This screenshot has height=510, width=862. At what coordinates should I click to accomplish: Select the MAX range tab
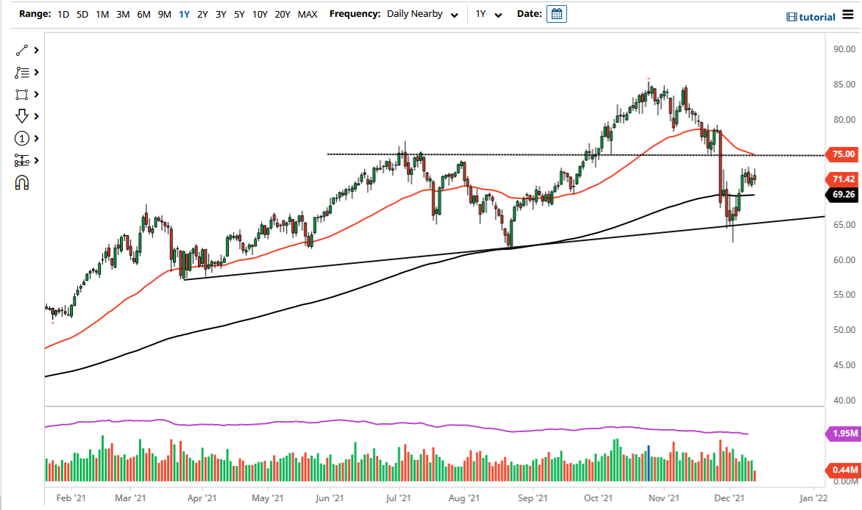[x=307, y=13]
